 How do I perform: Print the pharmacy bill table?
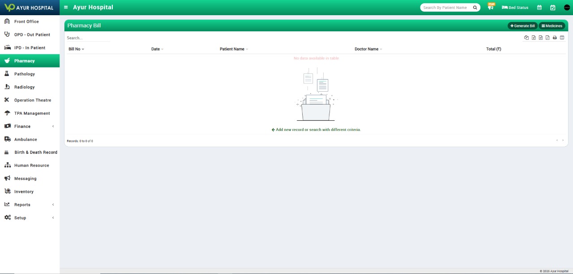click(x=555, y=38)
